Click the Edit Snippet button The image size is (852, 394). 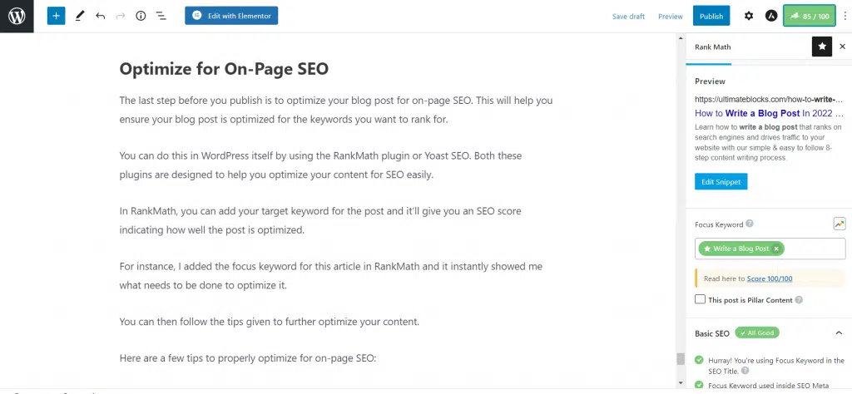[x=721, y=182]
